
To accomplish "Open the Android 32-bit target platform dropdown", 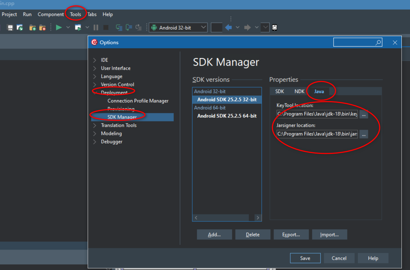I will (203, 27).
